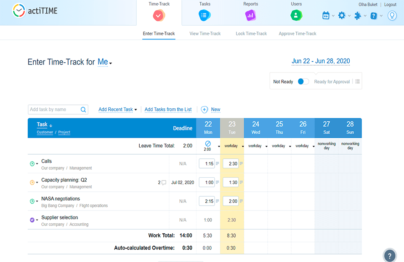404x262 pixels.
Task: Click the Add task by name search field
Action: [x=53, y=110]
